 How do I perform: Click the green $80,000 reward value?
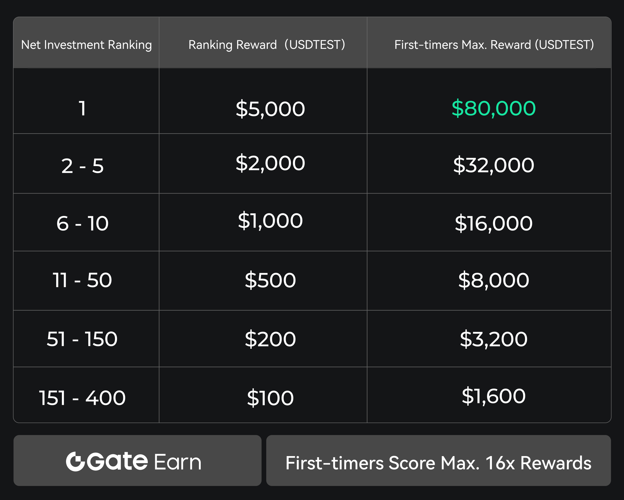[493, 108]
